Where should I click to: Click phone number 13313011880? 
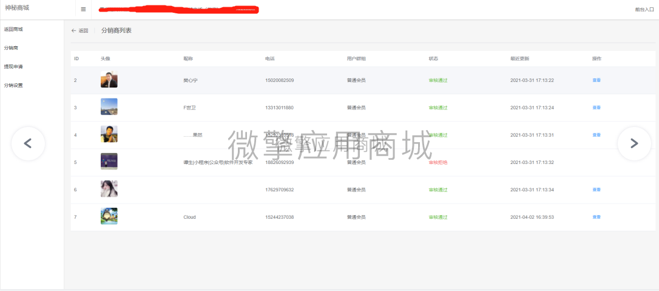280,108
